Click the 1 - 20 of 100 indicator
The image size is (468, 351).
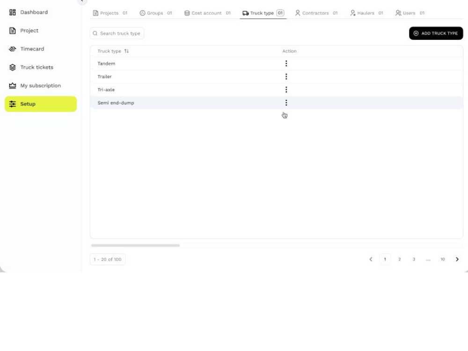[x=108, y=259]
